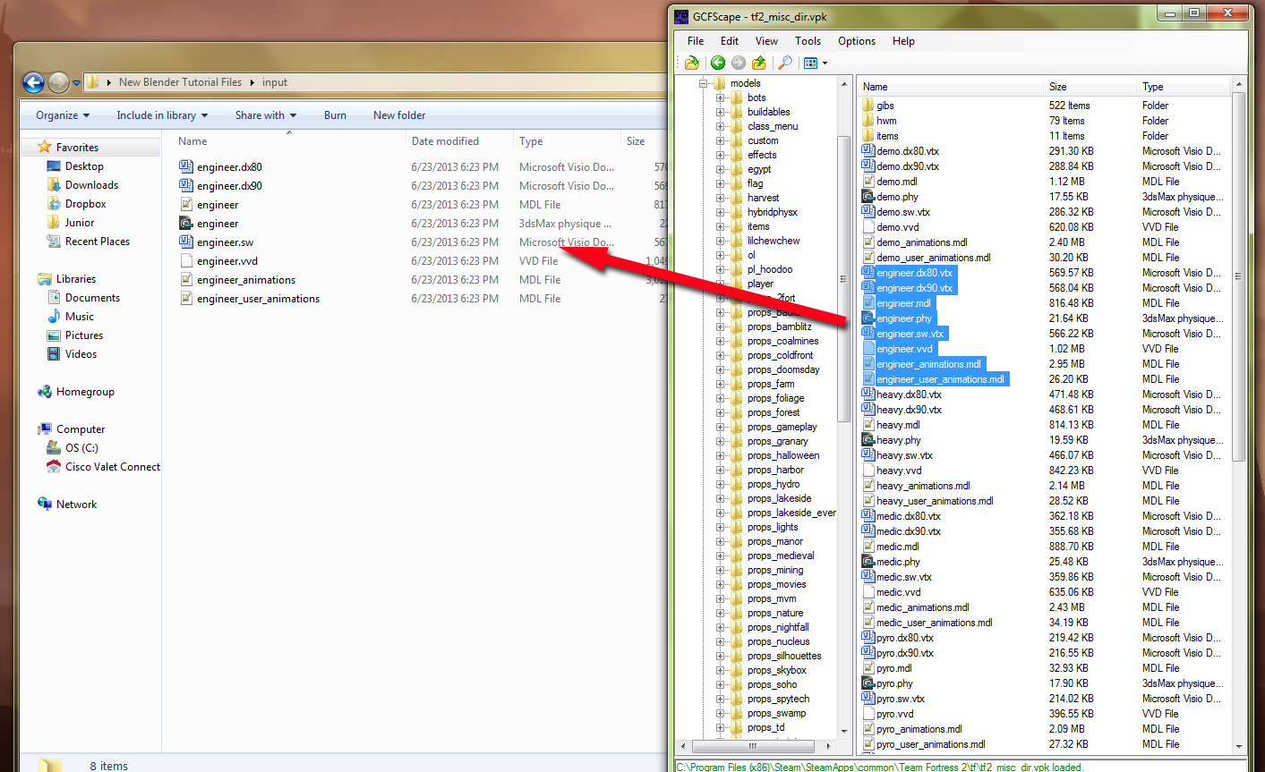Viewport: 1265px width, 772px height.
Task: Collapse the models tree node in GCFScape
Action: 704,83
